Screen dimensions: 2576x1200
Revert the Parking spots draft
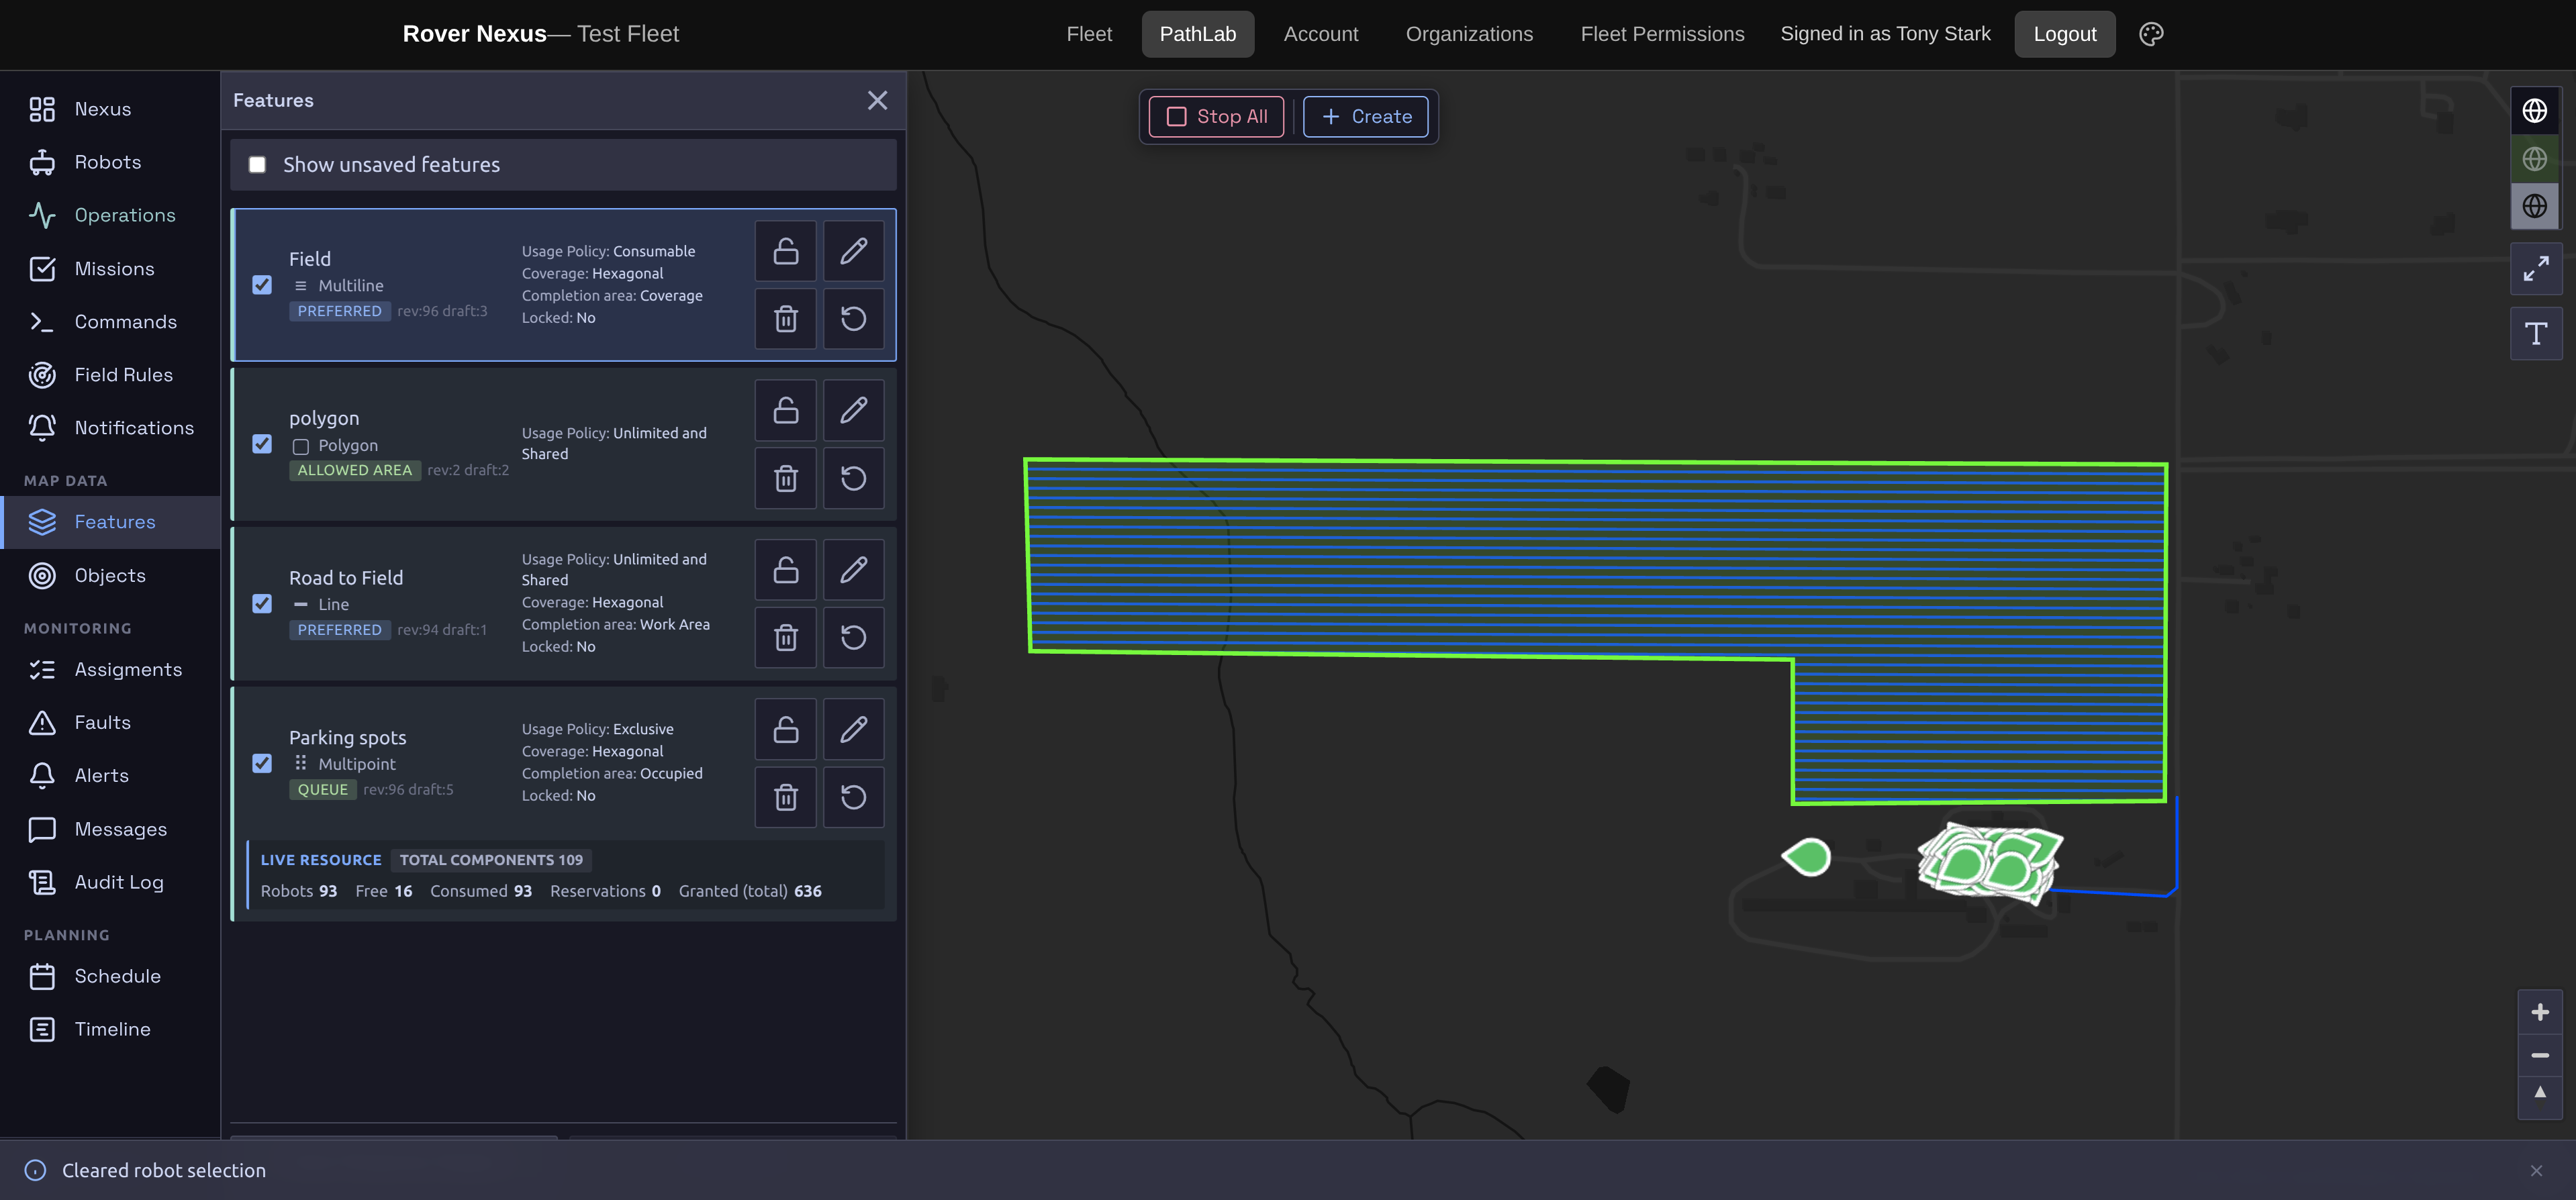pyautogui.click(x=853, y=797)
